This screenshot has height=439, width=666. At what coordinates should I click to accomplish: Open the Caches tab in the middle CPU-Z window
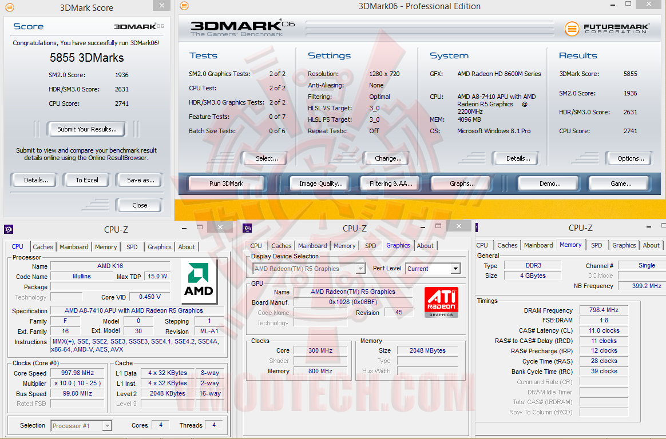[x=282, y=246]
